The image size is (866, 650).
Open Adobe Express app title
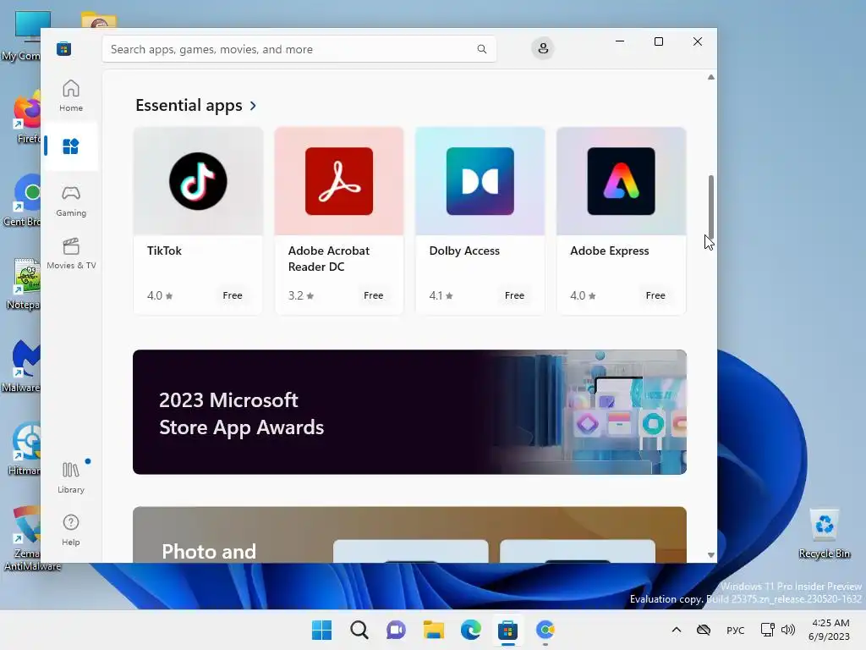point(609,251)
